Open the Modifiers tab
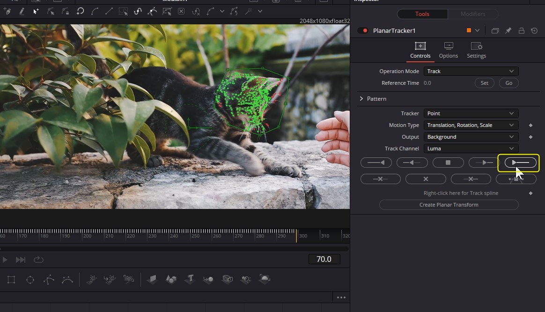Image resolution: width=545 pixels, height=312 pixels. 473,14
